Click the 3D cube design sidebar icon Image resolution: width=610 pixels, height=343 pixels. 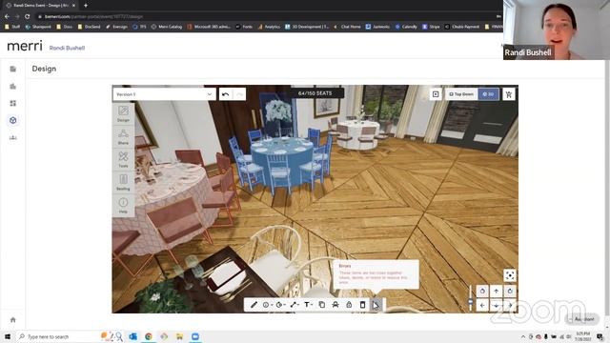click(12, 121)
